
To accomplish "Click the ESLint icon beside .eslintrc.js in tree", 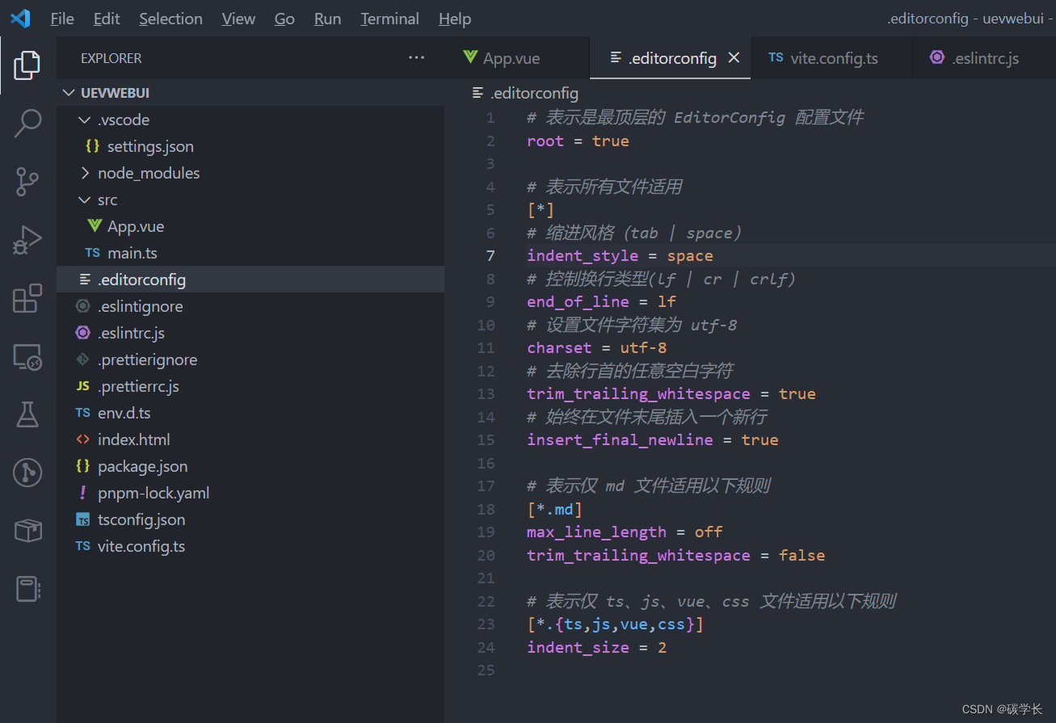I will point(82,333).
